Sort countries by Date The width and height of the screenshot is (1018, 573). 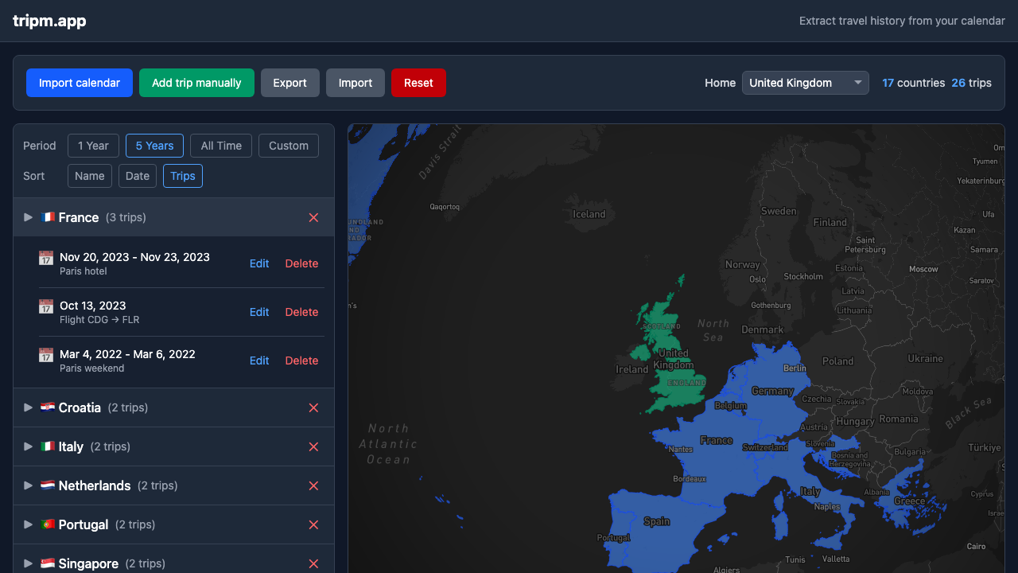[137, 176]
